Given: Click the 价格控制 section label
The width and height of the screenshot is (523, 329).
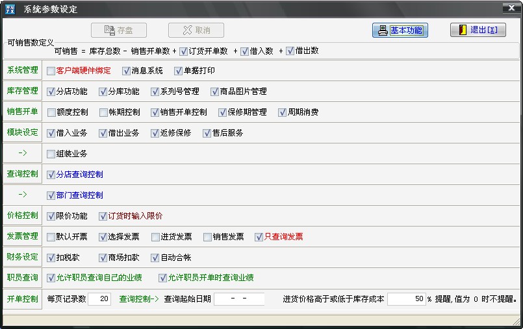Looking at the screenshot, I should (22, 215).
